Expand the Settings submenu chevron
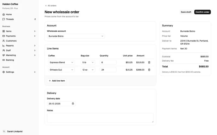The height and width of the screenshot is (135, 217). click(35, 72)
